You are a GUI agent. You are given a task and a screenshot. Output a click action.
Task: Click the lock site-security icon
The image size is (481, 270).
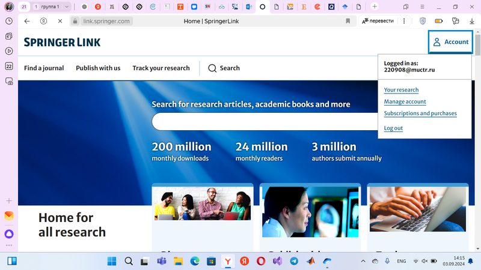[x=75, y=21]
